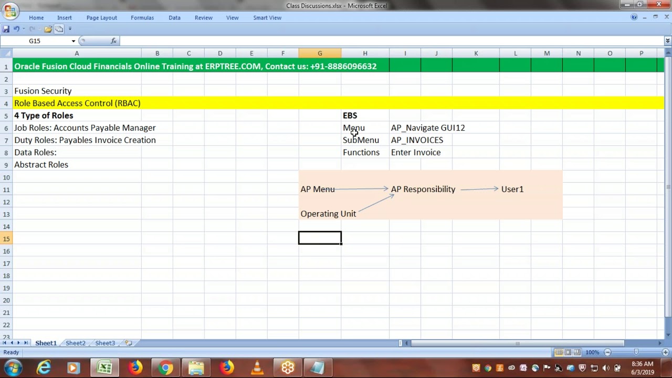Viewport: 672px width, 378px height.
Task: Switch to Page Layout view in status bar
Action: coord(568,352)
